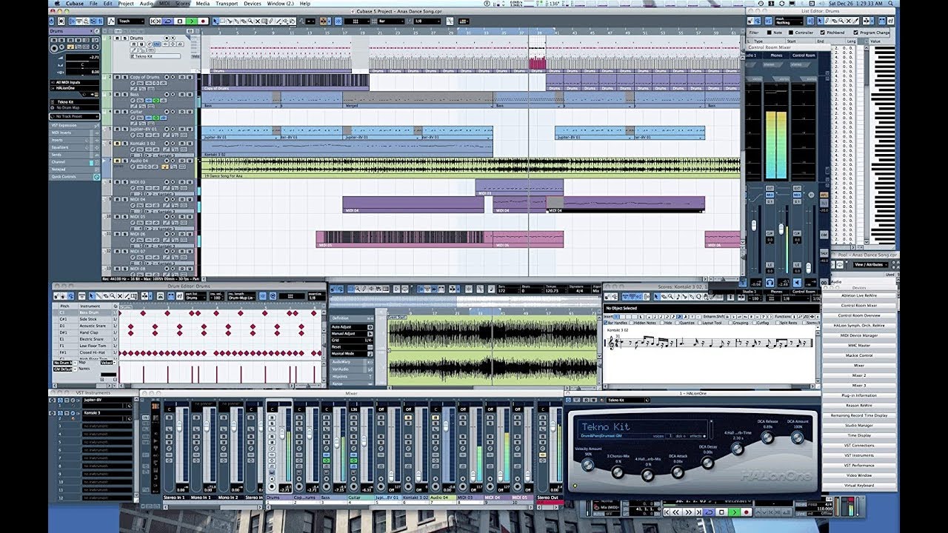The image size is (948, 533).
Task: Toggle mute on Audio 04 track
Action: click(117, 161)
